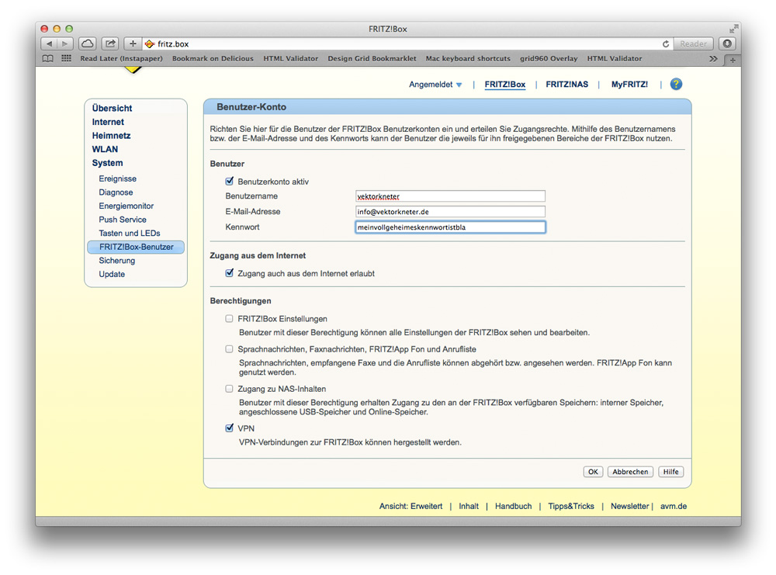
Task: Open Bookmark on Delicious bookmark
Action: (x=213, y=58)
